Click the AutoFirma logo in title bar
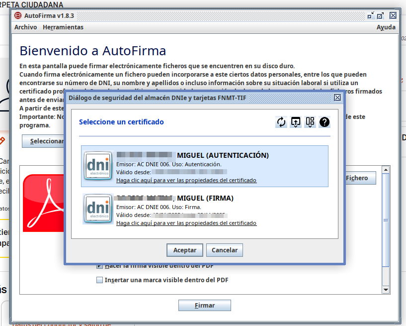Image resolution: width=406 pixels, height=326 pixels. (18, 15)
